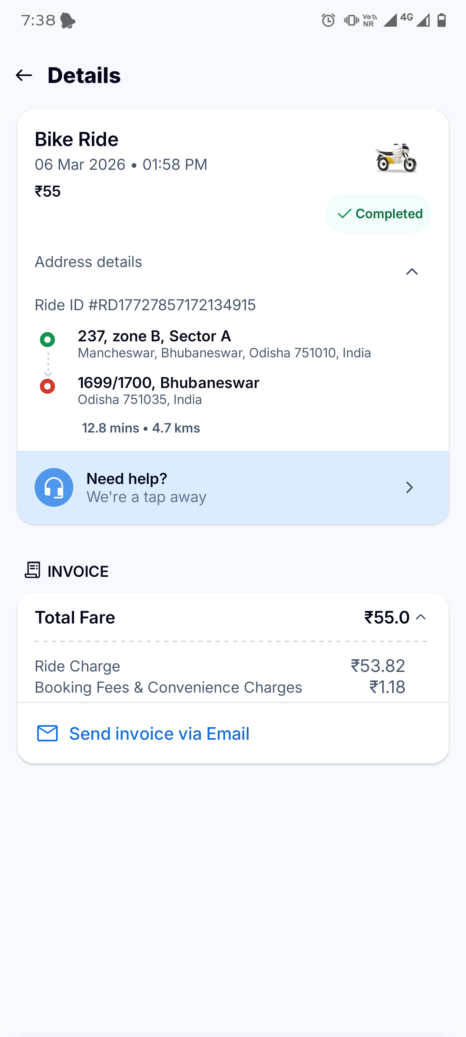Open Need help chevron arrow

409,487
